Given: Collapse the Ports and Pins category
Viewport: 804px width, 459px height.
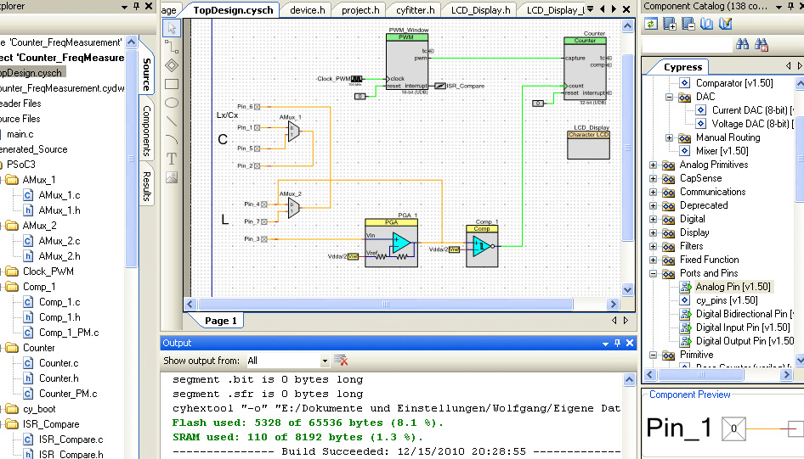Looking at the screenshot, I should (653, 273).
